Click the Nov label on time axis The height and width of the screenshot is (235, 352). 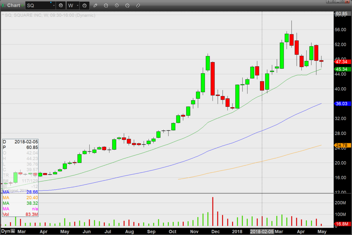point(195,232)
